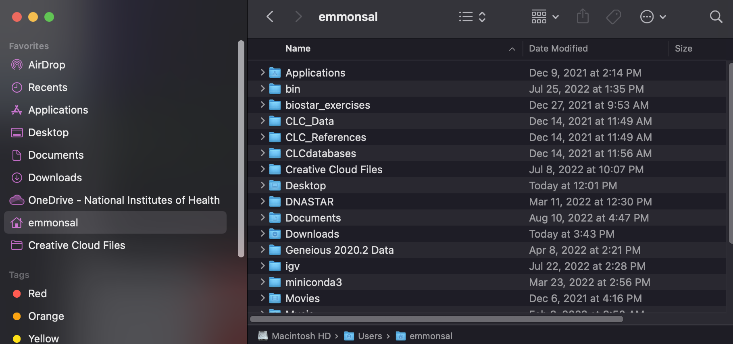Select the bin folder icon
The height and width of the screenshot is (344, 733).
pos(275,89)
